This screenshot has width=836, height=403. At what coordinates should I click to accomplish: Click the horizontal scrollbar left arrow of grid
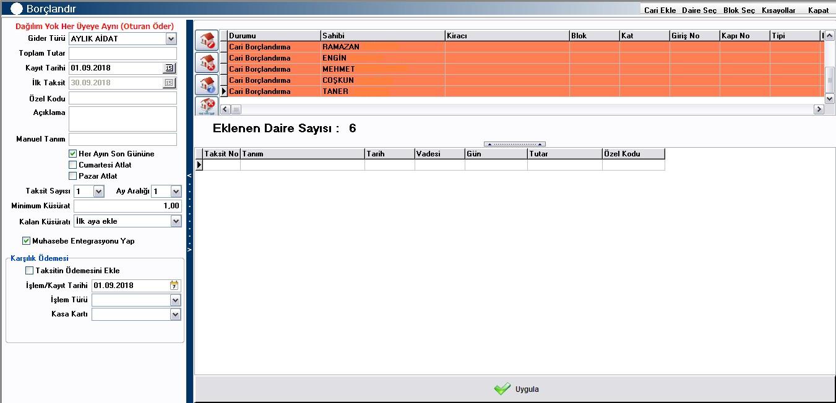coord(225,109)
